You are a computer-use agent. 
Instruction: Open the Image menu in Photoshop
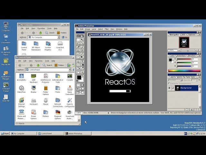click(x=88, y=29)
